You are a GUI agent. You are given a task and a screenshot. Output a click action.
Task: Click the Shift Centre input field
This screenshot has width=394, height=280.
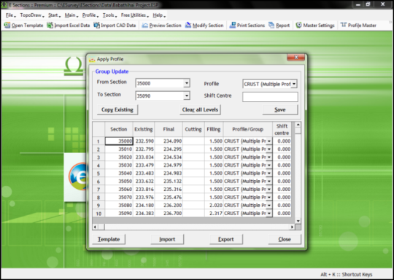(270, 97)
